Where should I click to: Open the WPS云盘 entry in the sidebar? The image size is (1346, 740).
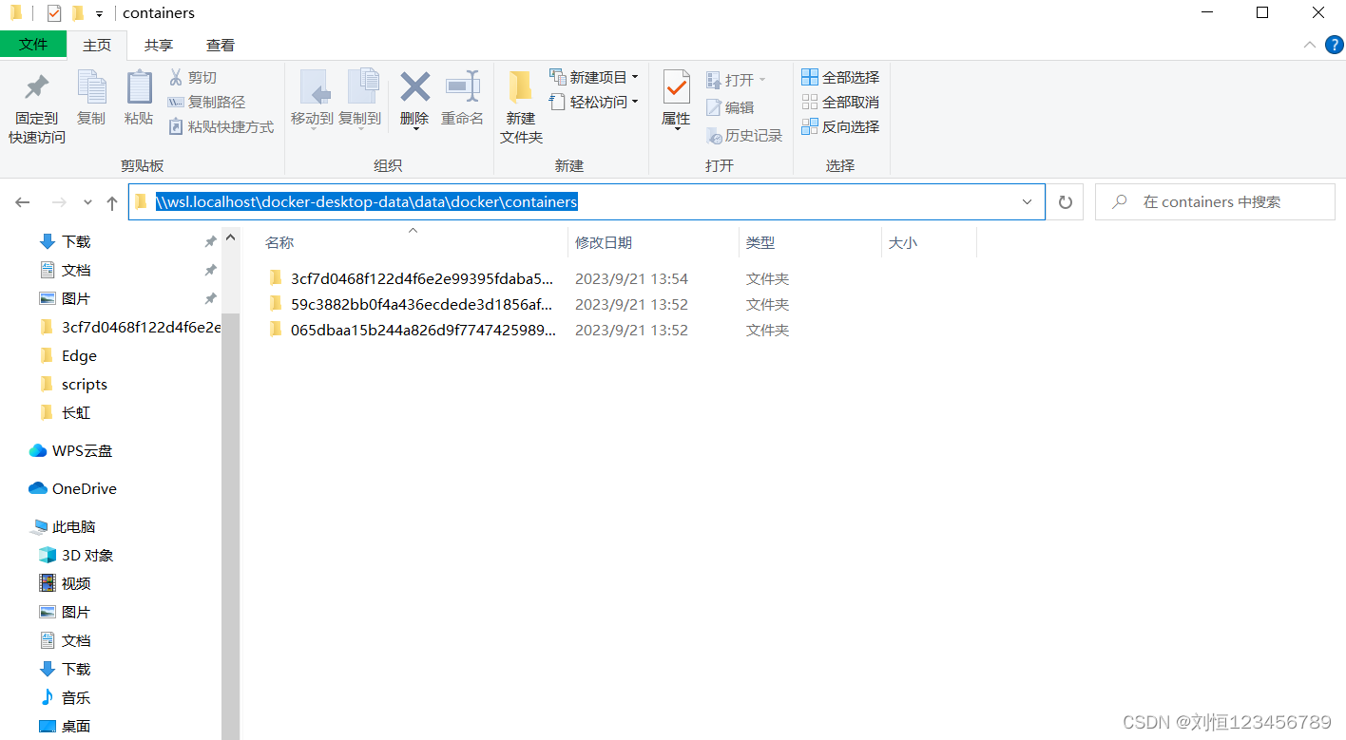coord(80,450)
